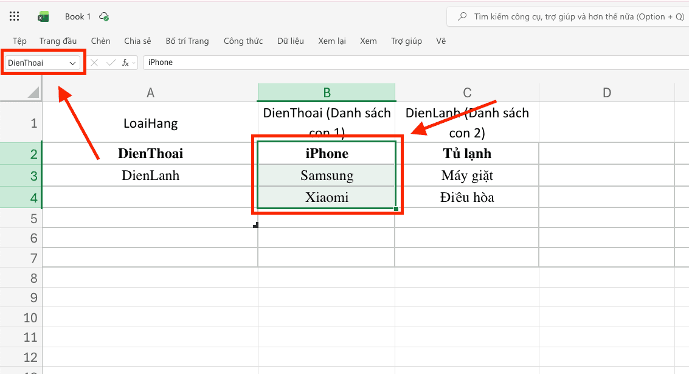
Task: Open the Trang đầu tab
Action: coord(58,41)
